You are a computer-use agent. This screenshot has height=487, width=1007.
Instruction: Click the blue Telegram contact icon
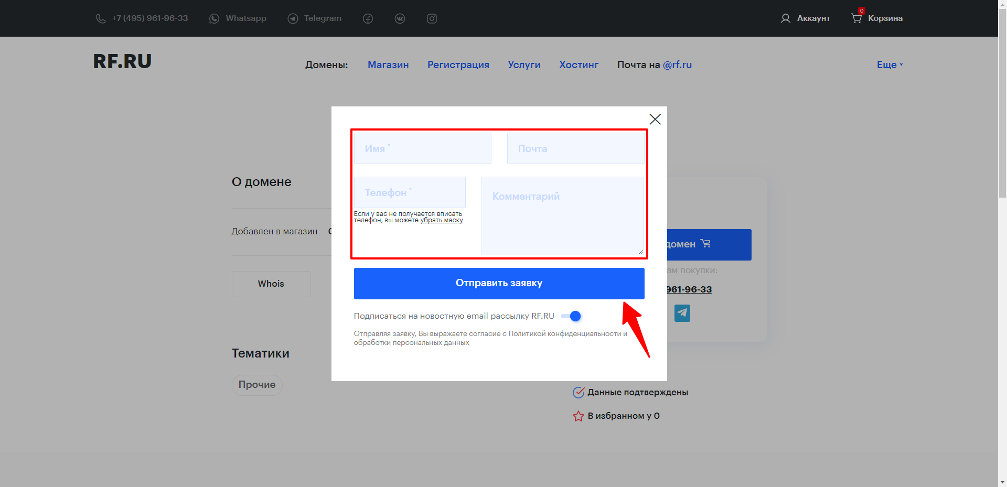point(682,313)
